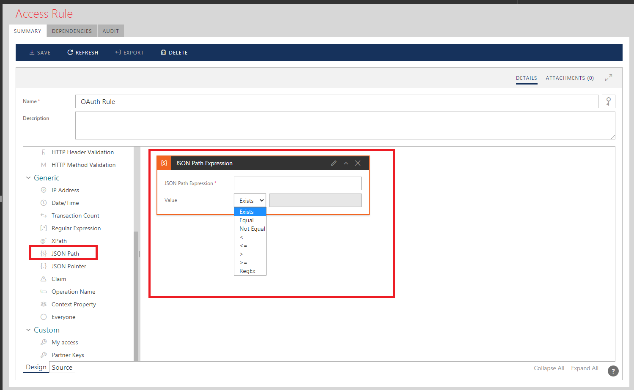Open the Value operator dropdown
The image size is (634, 390).
coord(250,200)
